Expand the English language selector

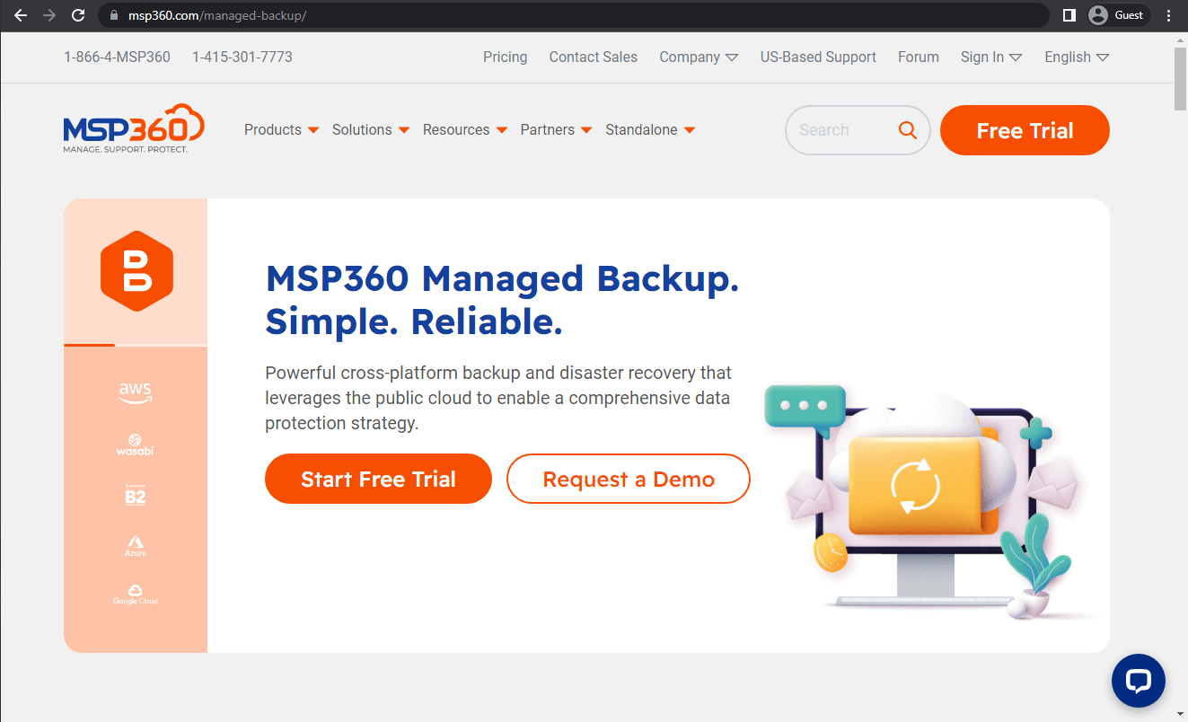(x=1076, y=57)
